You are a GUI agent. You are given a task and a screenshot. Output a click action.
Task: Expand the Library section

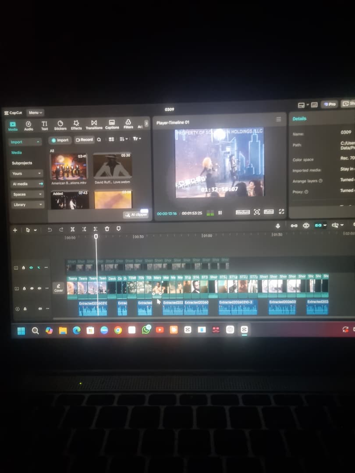click(x=28, y=205)
